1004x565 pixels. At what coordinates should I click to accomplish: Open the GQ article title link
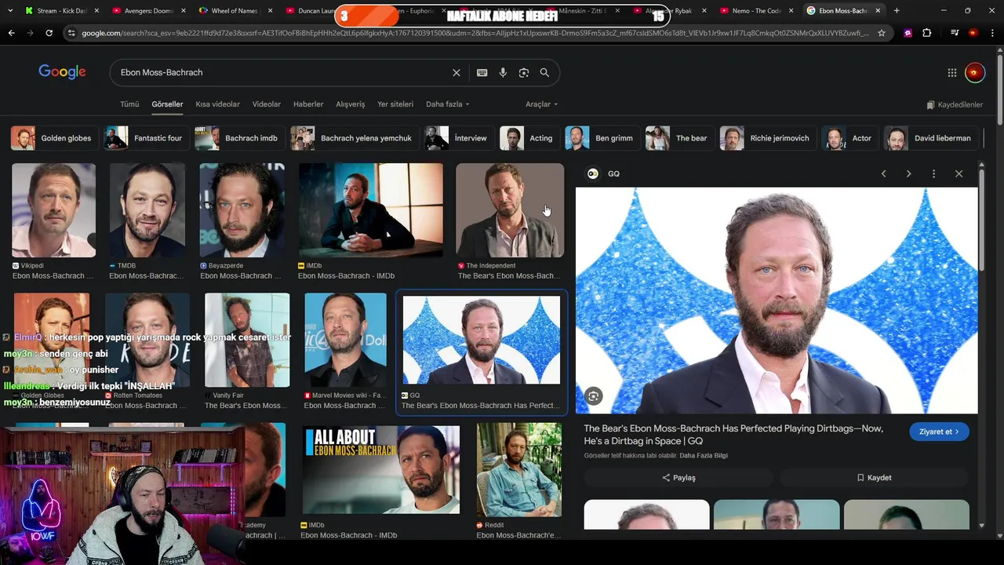point(733,435)
